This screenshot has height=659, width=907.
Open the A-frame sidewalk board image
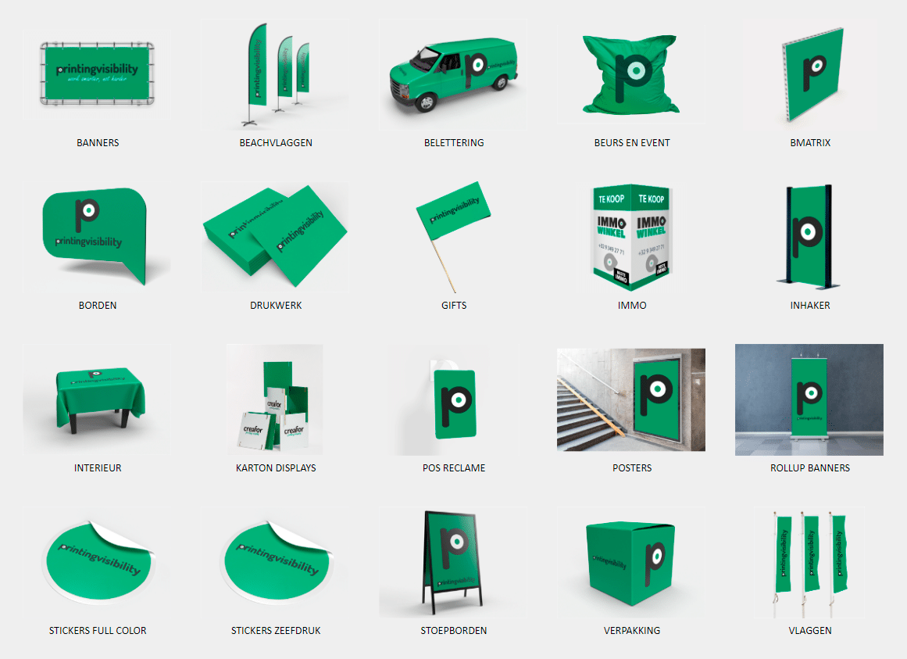coord(453,562)
